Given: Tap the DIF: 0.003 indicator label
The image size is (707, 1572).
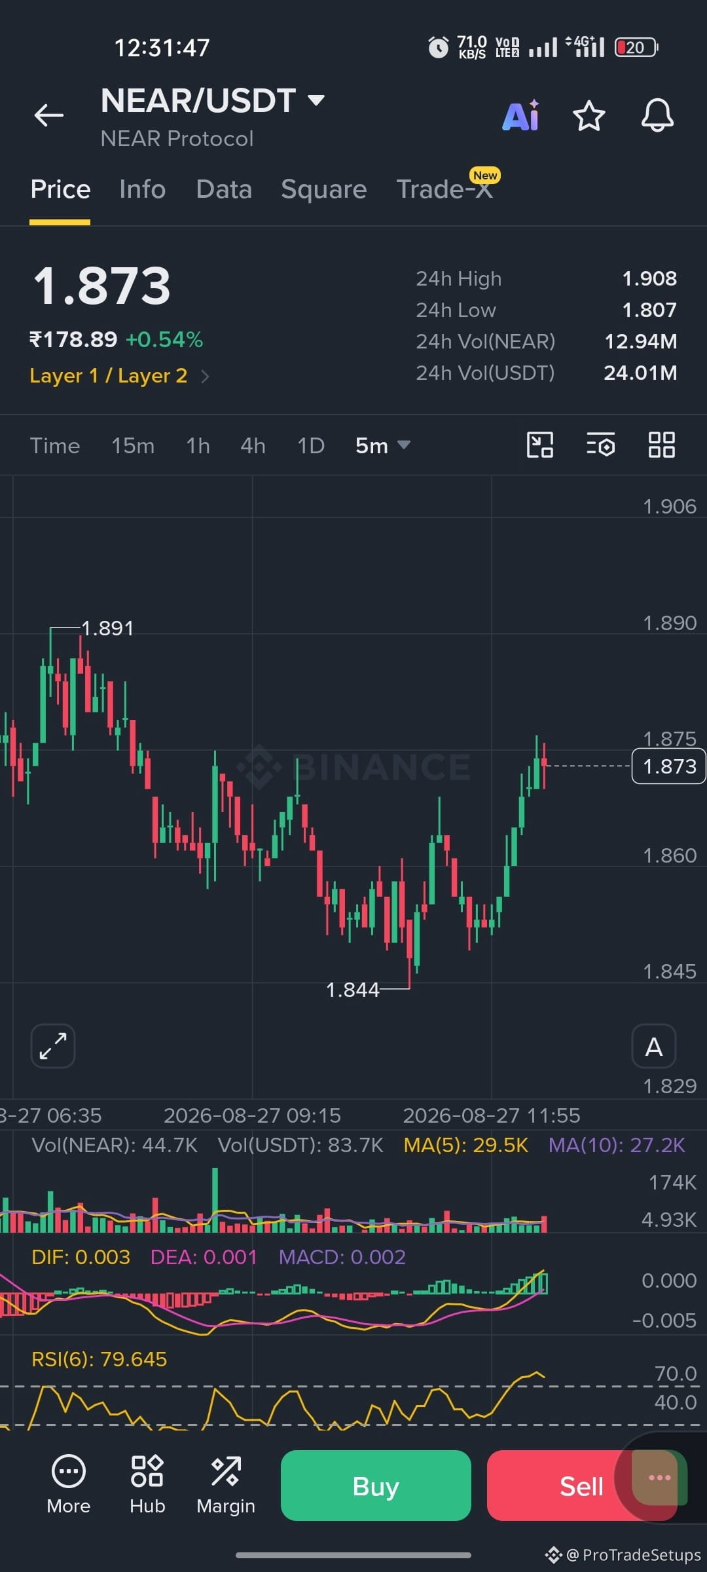Looking at the screenshot, I should tap(81, 1257).
